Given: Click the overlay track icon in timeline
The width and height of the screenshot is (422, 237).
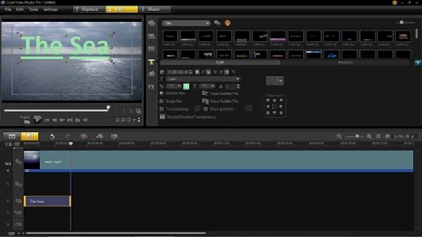Looking at the screenshot, I should click(18, 184).
